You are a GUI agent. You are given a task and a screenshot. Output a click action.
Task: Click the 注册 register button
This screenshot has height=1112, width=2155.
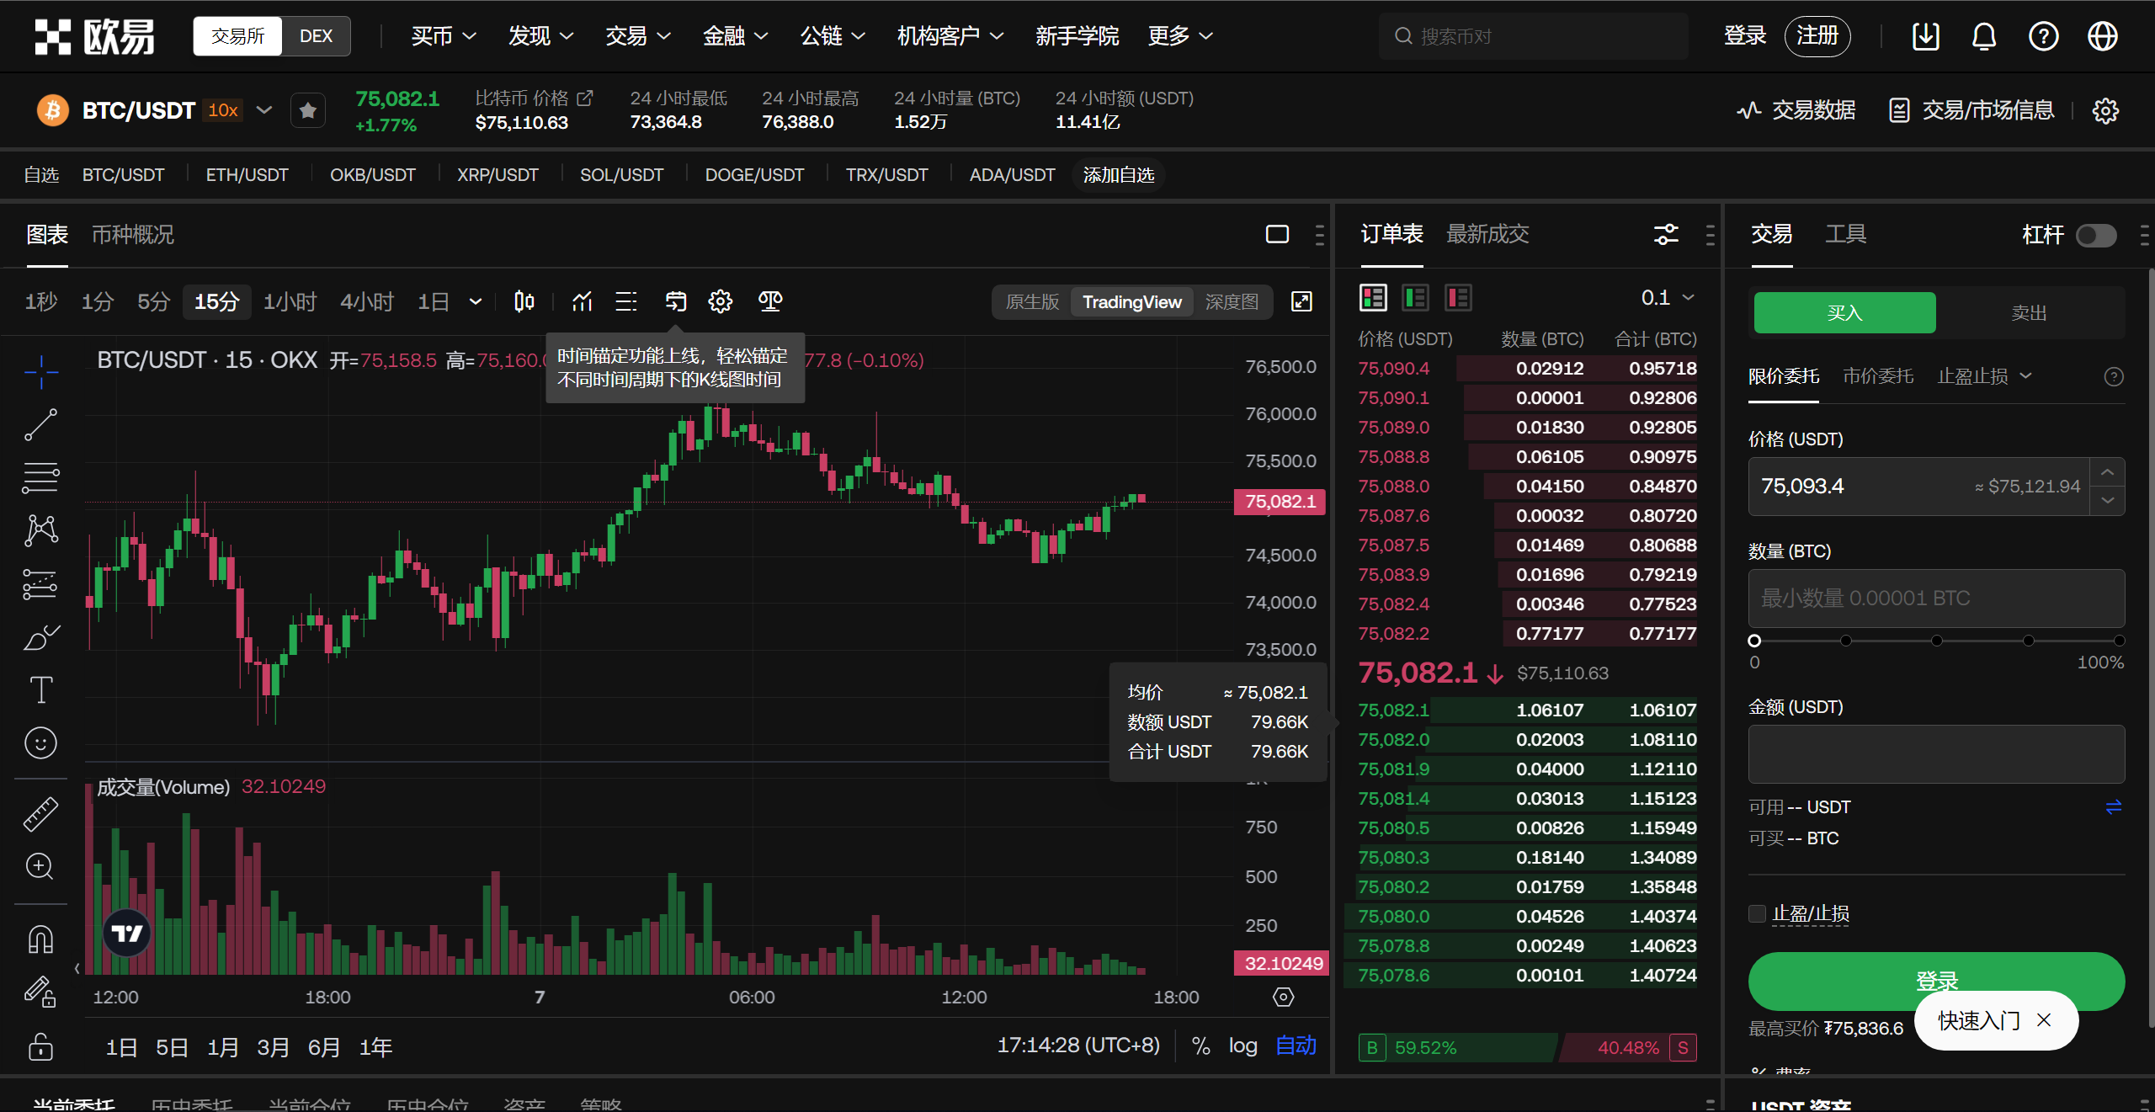[1817, 35]
